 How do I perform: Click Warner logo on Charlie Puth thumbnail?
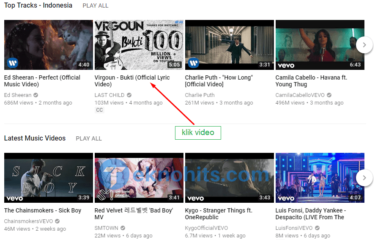tap(194, 63)
